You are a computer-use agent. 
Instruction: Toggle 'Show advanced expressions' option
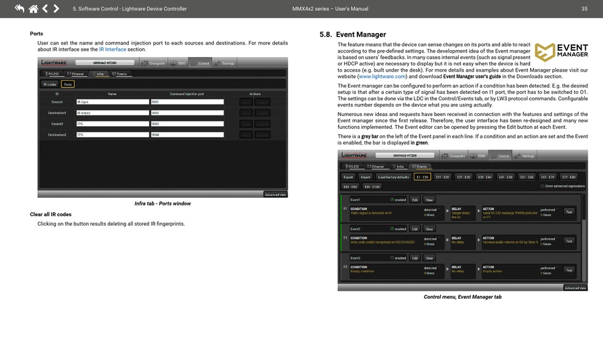(562, 186)
